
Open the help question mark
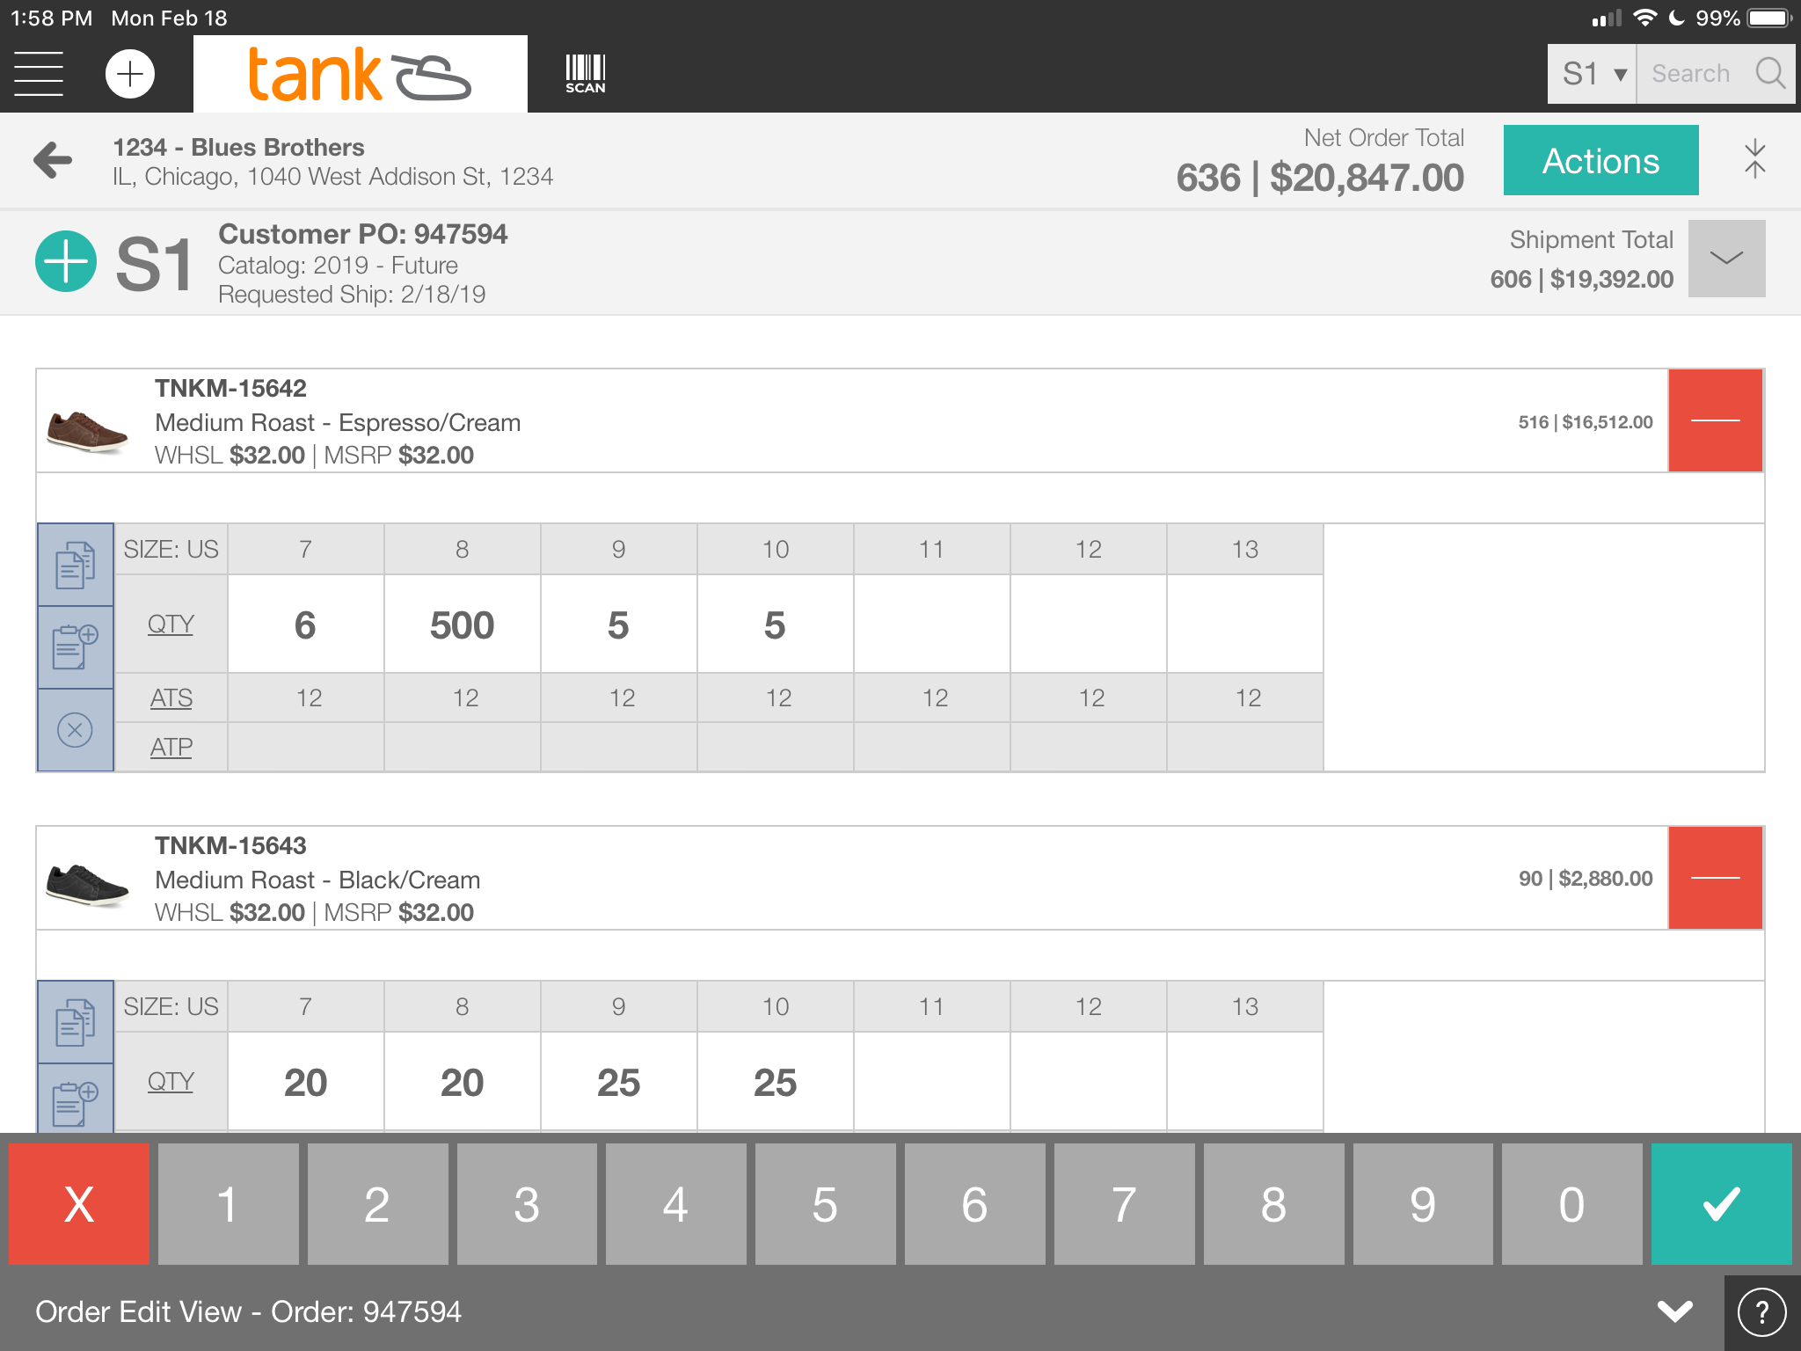pos(1761,1312)
